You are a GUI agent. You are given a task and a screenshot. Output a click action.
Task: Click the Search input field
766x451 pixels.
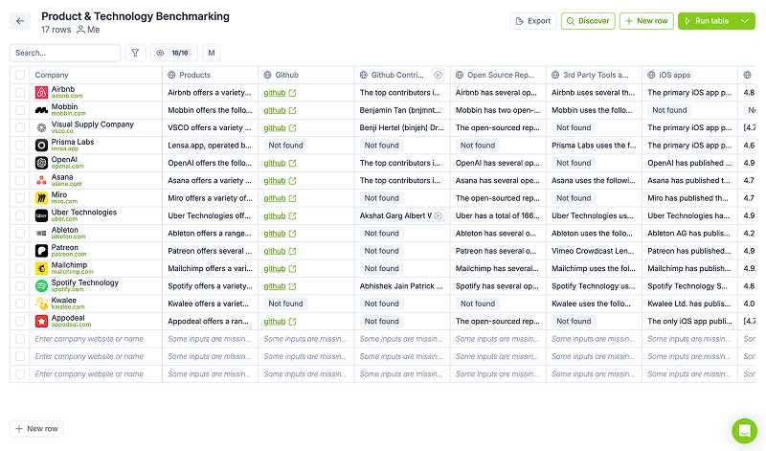pos(65,53)
